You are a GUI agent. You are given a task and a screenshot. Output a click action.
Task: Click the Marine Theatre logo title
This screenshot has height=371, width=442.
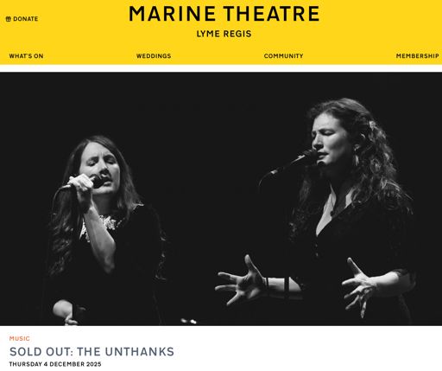coord(224,14)
